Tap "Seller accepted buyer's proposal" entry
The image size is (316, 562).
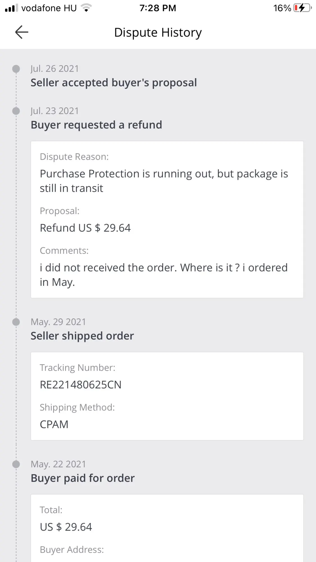114,83
